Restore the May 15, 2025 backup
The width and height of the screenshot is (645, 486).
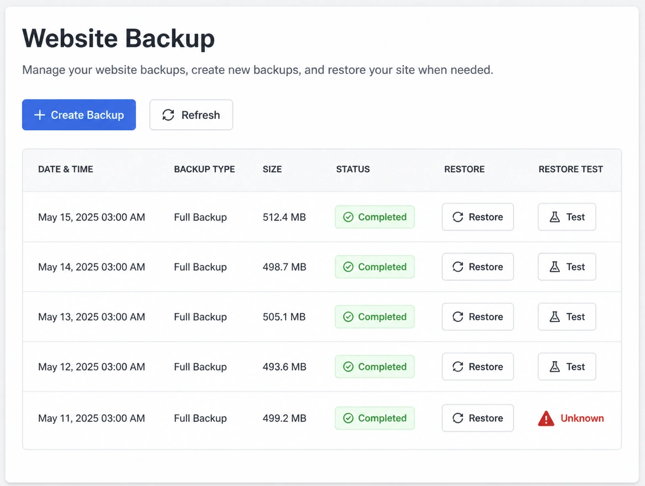[x=478, y=217]
